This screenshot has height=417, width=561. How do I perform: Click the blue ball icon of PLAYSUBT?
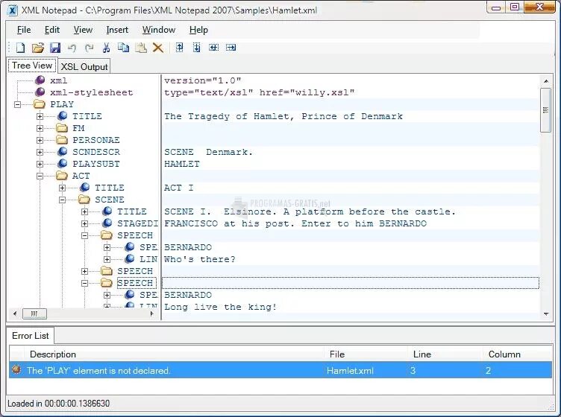pyautogui.click(x=62, y=163)
